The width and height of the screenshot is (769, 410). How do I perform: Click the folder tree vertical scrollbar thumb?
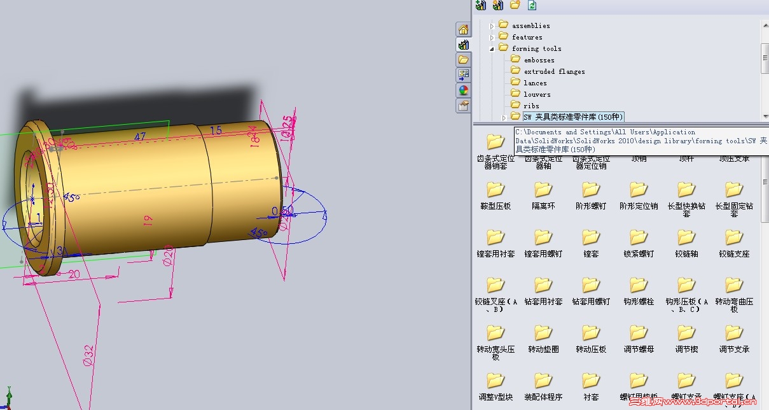(765, 59)
